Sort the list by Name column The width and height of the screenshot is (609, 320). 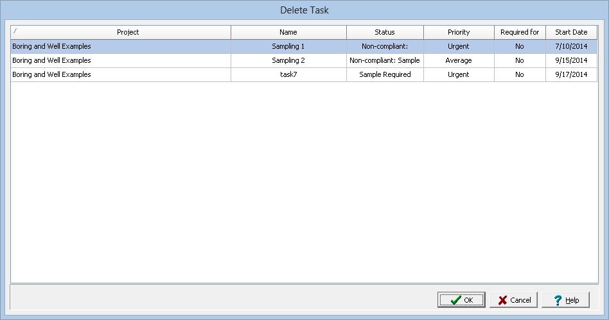[x=288, y=32]
